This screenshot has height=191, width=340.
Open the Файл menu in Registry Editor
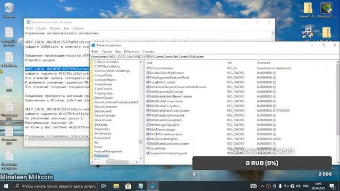[95, 51]
